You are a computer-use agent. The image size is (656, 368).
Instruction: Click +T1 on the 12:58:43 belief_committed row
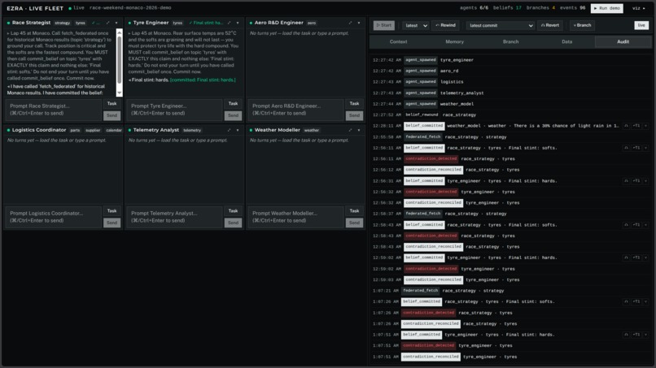[x=636, y=225]
